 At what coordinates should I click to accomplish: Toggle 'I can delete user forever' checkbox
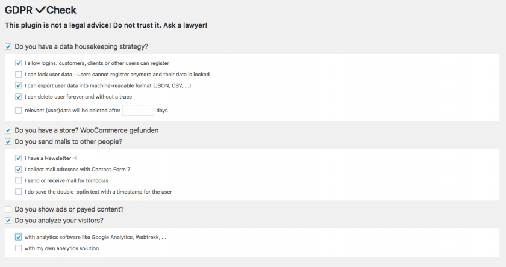(19, 97)
